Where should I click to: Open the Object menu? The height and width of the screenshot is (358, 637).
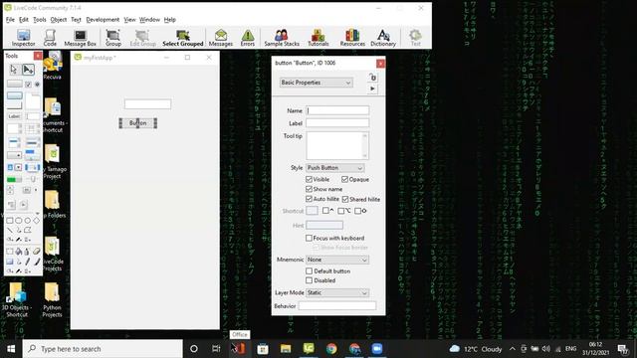(59, 20)
